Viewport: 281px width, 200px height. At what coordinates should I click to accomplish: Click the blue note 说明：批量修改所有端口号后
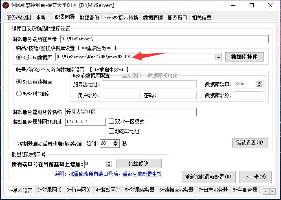click(x=108, y=174)
